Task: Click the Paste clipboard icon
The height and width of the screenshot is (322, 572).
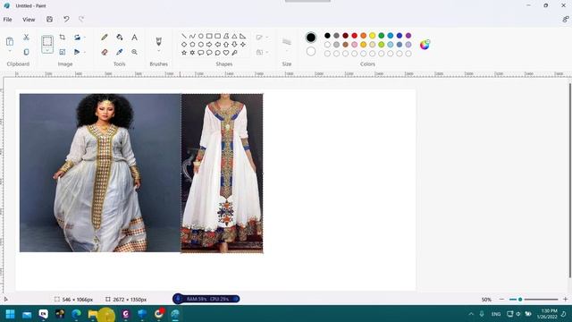Action: click(10, 42)
